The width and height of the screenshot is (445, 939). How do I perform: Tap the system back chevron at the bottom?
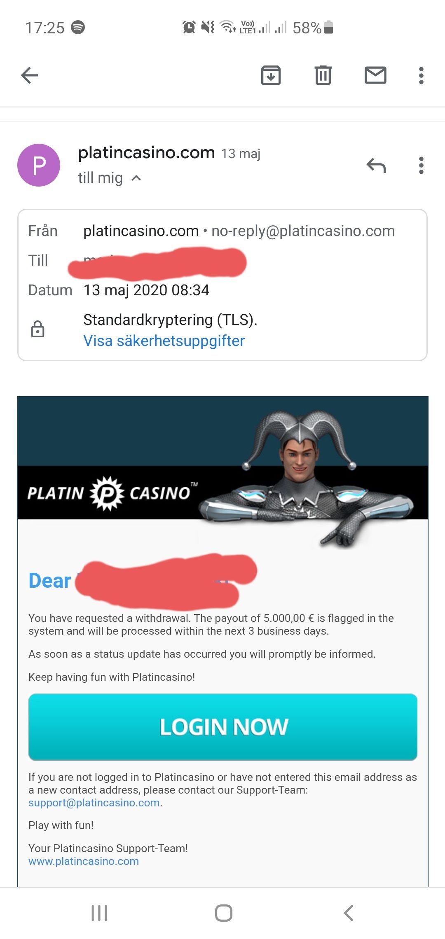349,913
